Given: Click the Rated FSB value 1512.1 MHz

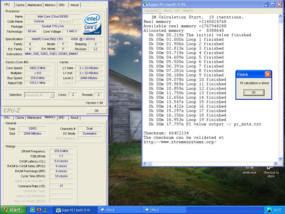Looking at the screenshot, I should click(x=38, y=83).
